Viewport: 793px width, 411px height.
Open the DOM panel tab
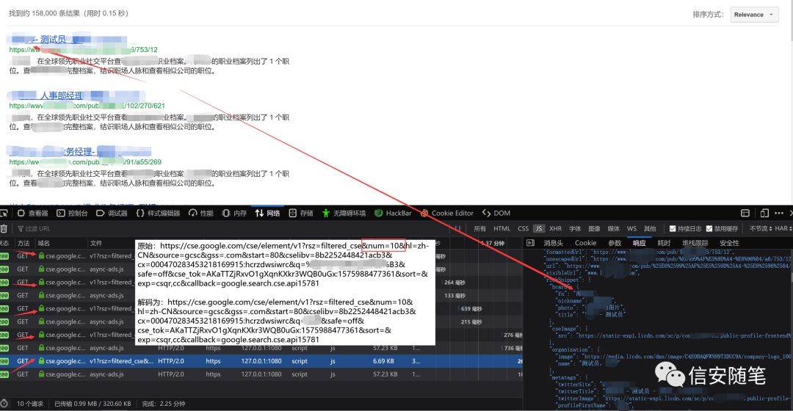(x=496, y=214)
